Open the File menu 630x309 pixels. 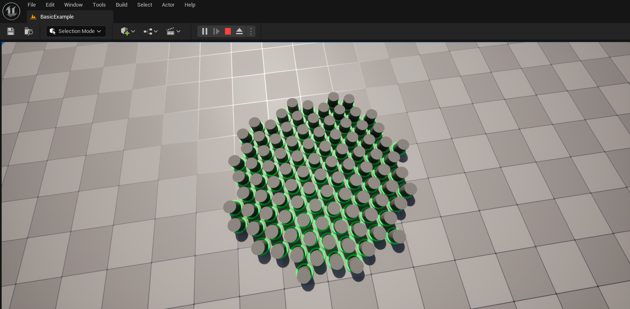click(32, 5)
